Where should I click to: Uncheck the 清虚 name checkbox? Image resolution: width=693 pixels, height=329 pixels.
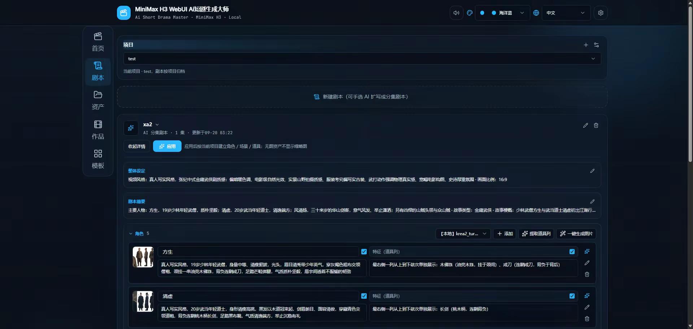click(364, 296)
